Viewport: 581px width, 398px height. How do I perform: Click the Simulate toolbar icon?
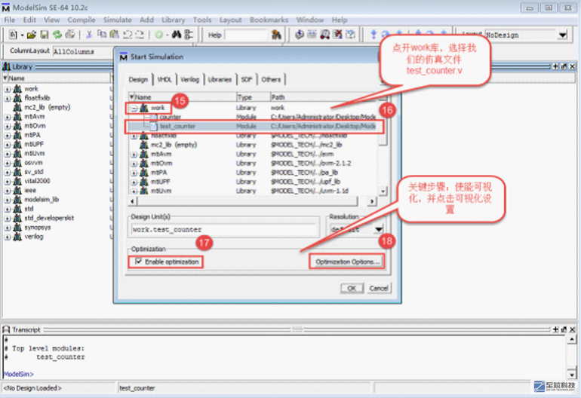coord(325,35)
